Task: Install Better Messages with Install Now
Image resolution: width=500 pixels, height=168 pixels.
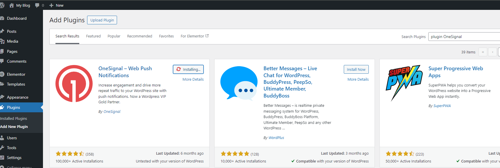Action: (356, 69)
